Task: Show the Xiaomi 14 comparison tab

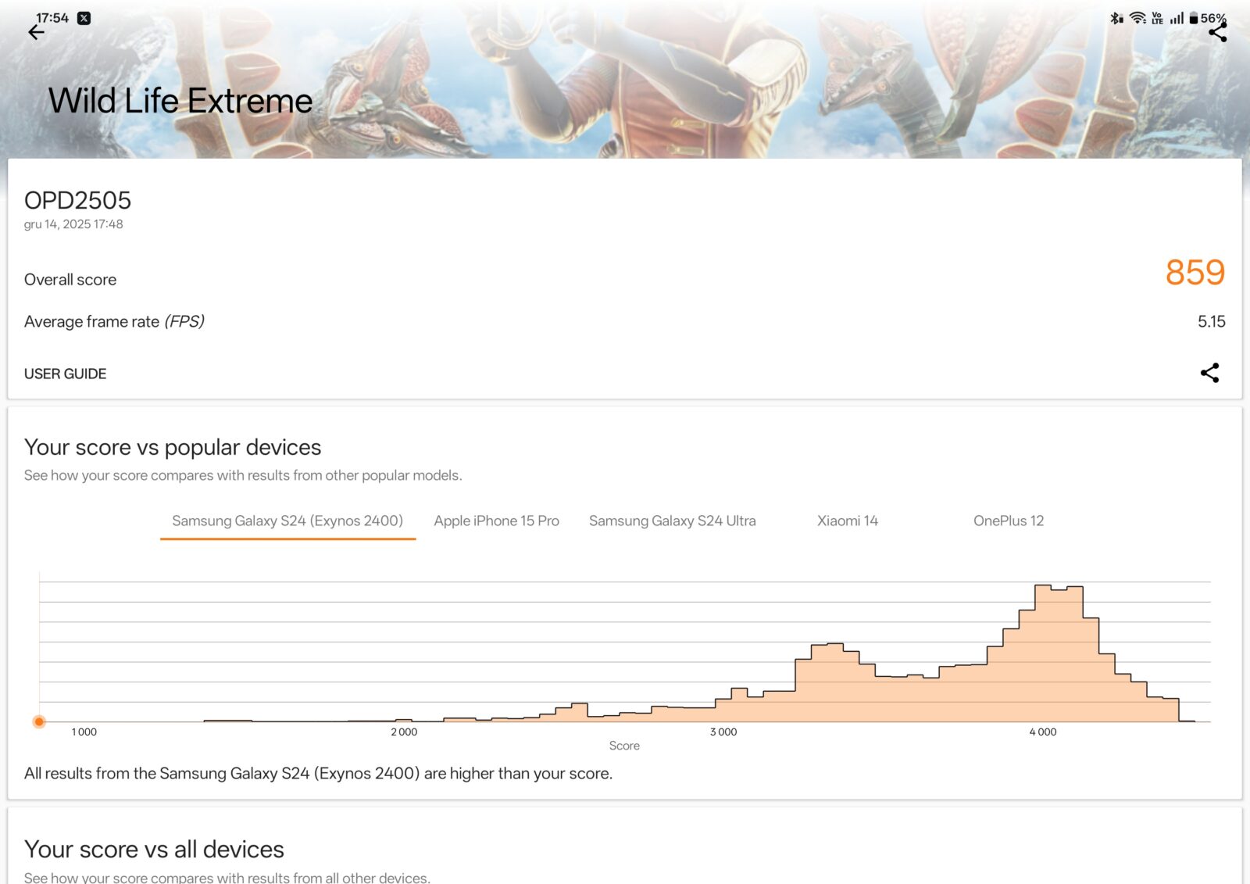Action: pos(847,521)
